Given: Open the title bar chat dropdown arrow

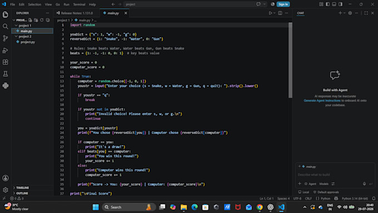Looking at the screenshot, I should [x=265, y=4].
